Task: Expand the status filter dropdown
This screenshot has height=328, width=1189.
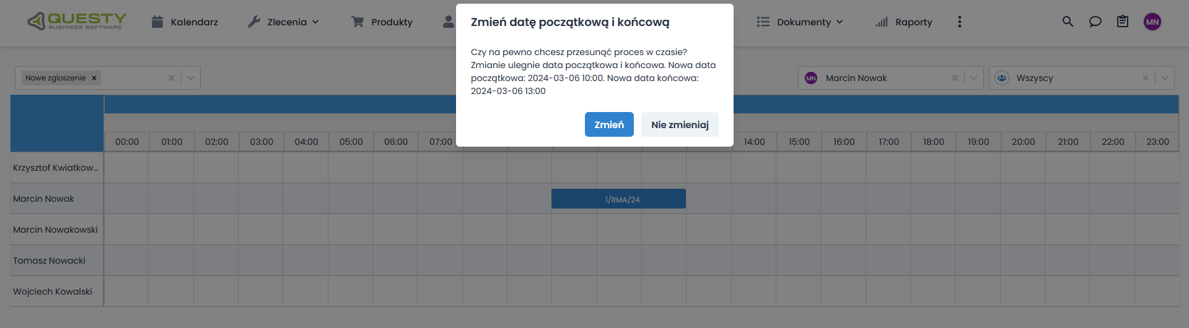Action: click(191, 78)
